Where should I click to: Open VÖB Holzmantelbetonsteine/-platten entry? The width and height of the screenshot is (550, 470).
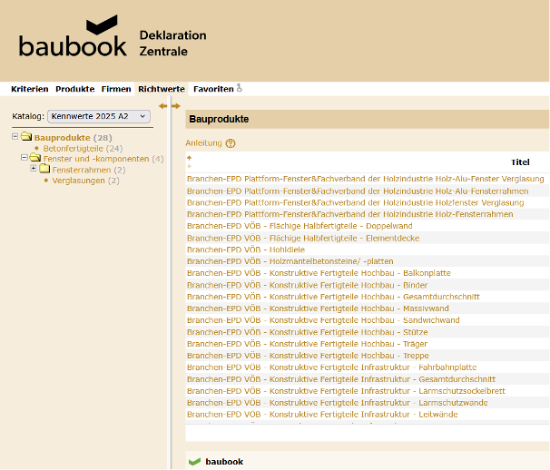(290, 261)
